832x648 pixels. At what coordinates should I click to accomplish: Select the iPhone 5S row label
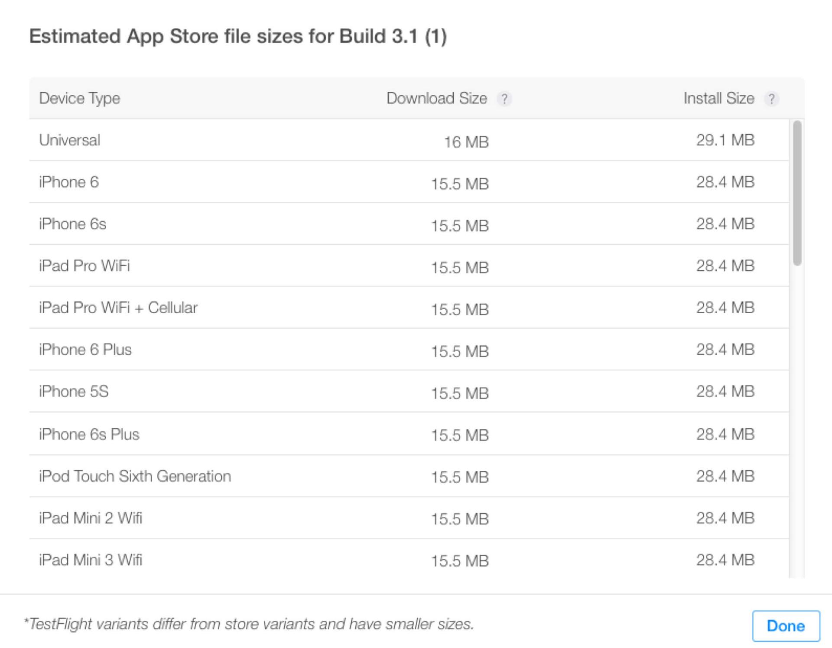(74, 392)
